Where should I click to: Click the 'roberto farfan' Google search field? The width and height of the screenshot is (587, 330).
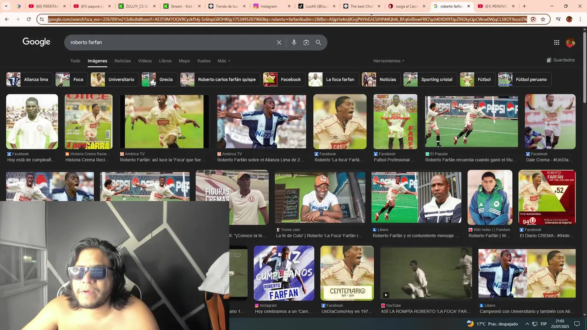[x=170, y=42]
